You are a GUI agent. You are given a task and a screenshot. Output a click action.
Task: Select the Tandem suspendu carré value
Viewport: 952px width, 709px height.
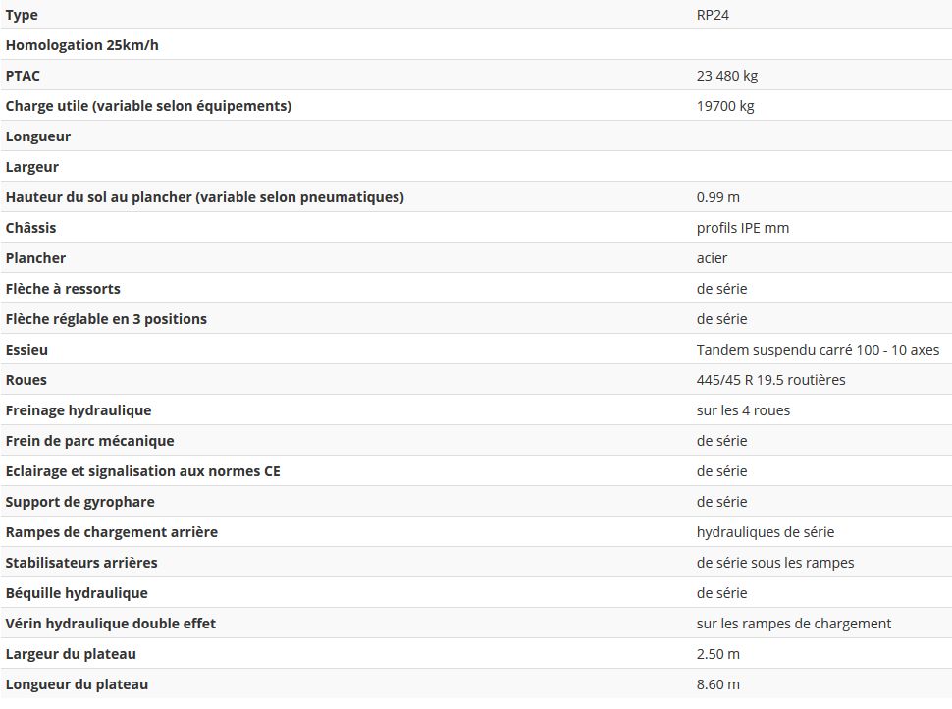click(x=818, y=350)
